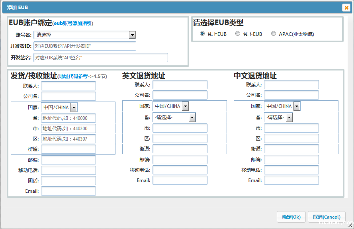Expand 国家 dropdown under 中文退货地址
Image resolution: width=354 pixels, height=229 pixels.
click(297, 106)
